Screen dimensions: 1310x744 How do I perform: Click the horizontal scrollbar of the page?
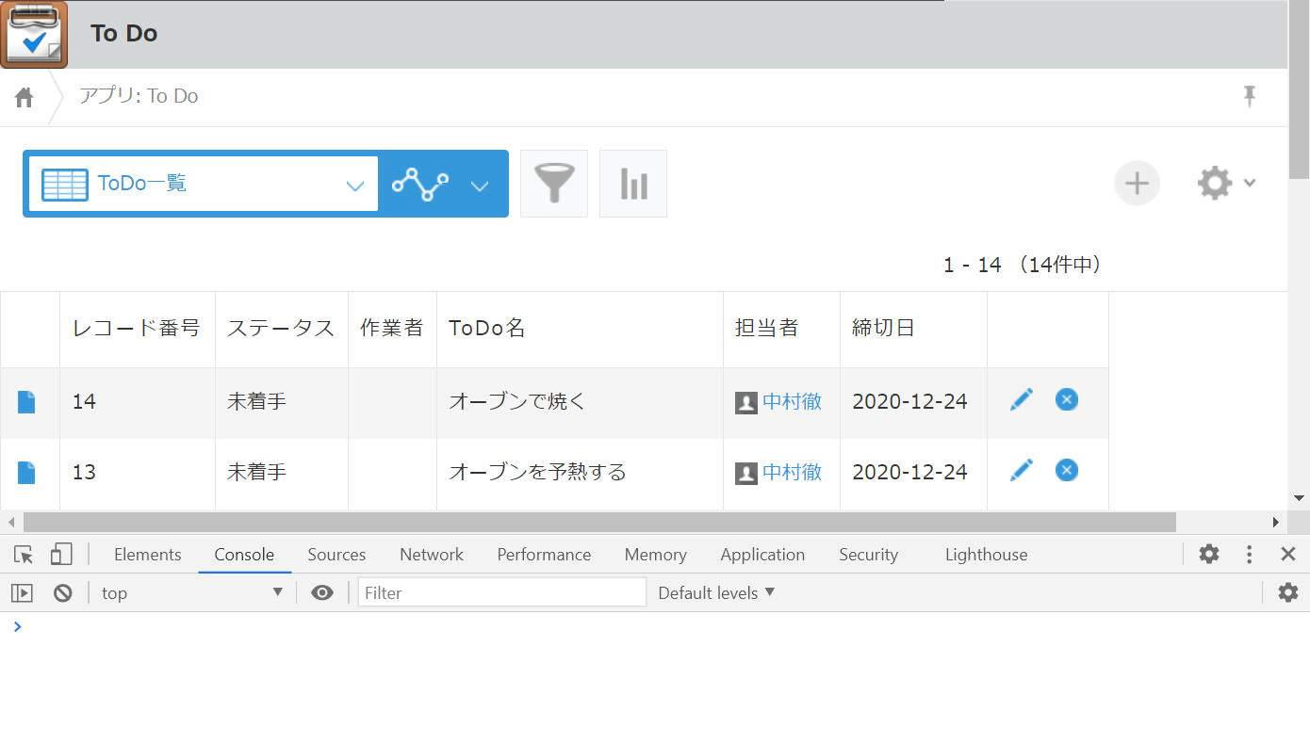pyautogui.click(x=599, y=522)
